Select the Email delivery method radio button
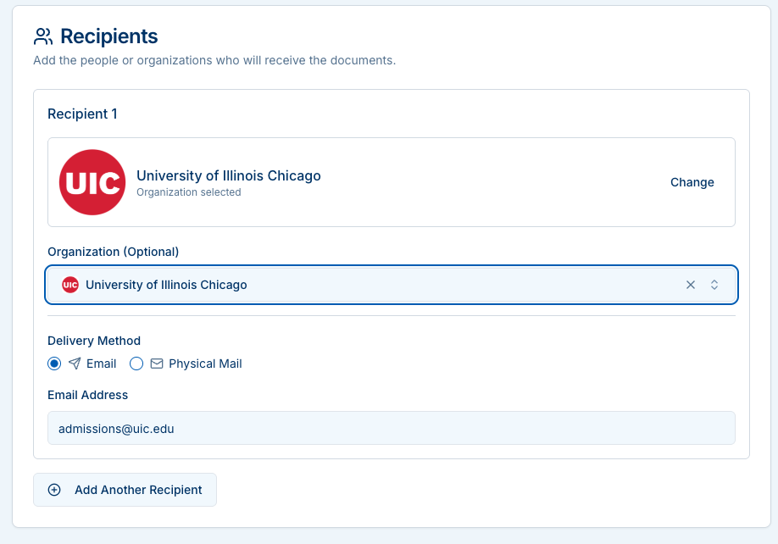The image size is (778, 544). pyautogui.click(x=53, y=364)
